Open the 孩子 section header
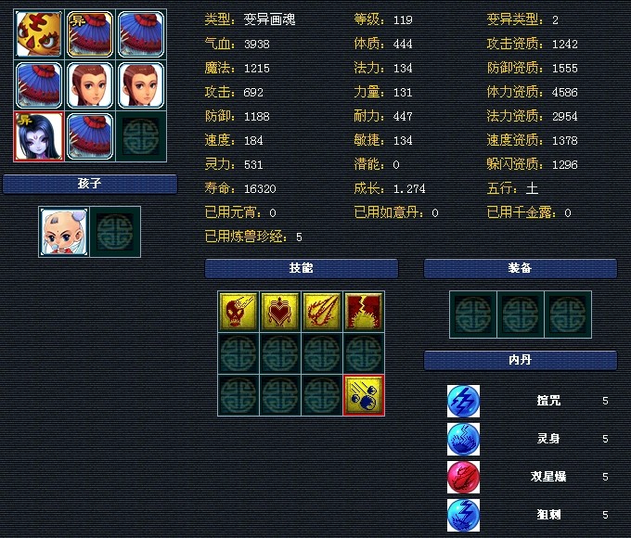The image size is (631, 538). click(x=90, y=184)
